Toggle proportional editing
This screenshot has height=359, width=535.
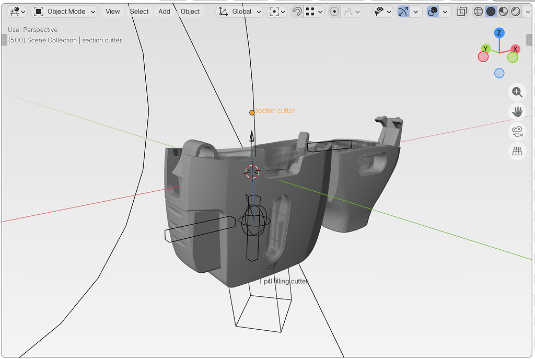[334, 11]
